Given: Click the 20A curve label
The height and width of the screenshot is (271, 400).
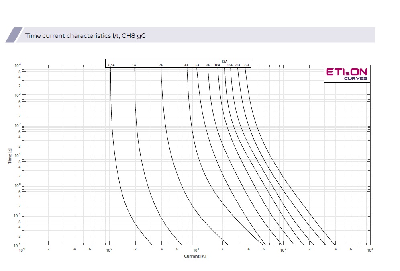Looking at the screenshot, I should coord(238,65).
